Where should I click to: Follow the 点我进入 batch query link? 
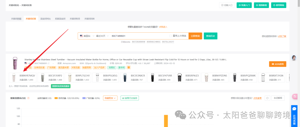point(163,27)
